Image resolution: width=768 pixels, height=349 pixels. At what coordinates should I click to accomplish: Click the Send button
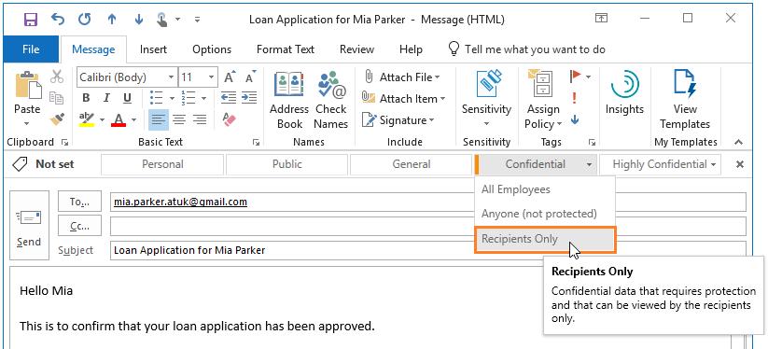(x=29, y=225)
